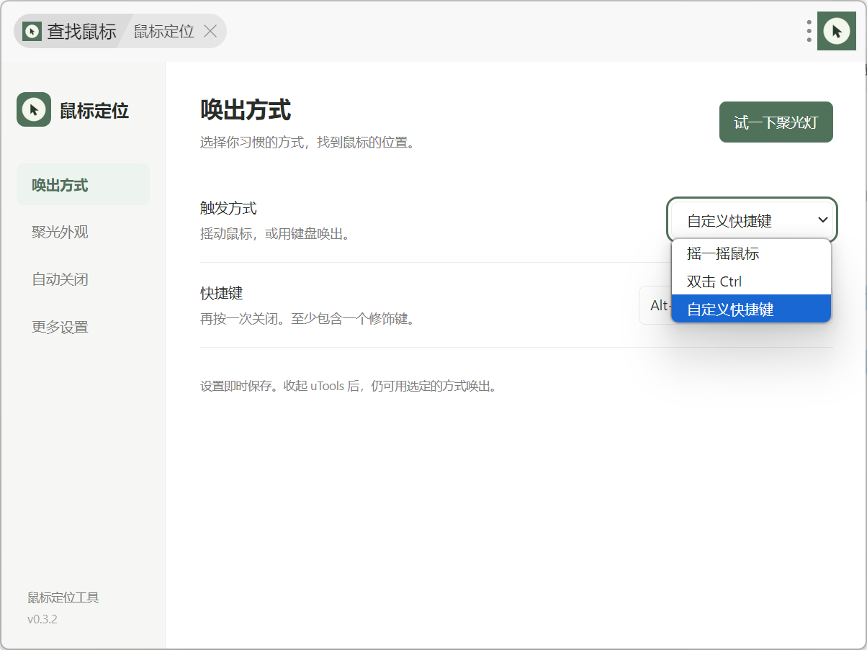Click the 快捷键 input field showing Alt
This screenshot has height=650, width=867.
click(655, 305)
